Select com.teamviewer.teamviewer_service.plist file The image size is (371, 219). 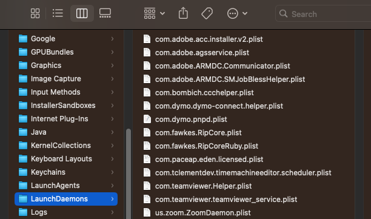[226, 200]
